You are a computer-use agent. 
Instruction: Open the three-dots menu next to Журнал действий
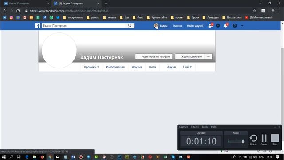(x=208, y=56)
